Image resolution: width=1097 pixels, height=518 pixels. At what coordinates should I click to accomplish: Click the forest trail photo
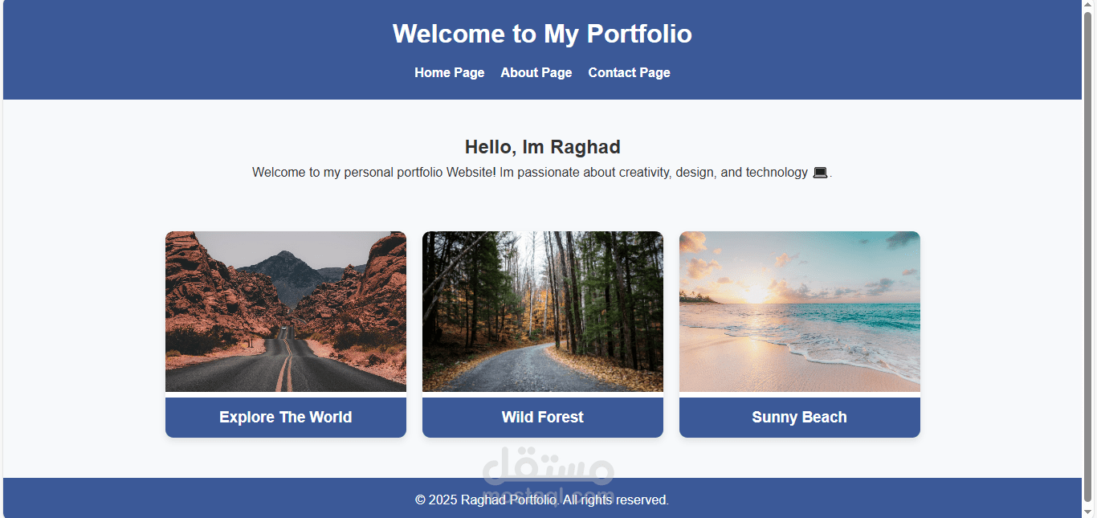coord(542,312)
